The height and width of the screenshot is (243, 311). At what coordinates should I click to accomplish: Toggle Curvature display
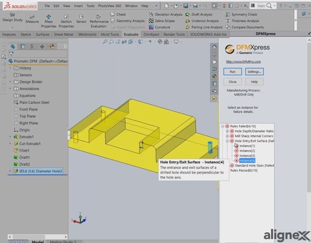[x=160, y=27]
